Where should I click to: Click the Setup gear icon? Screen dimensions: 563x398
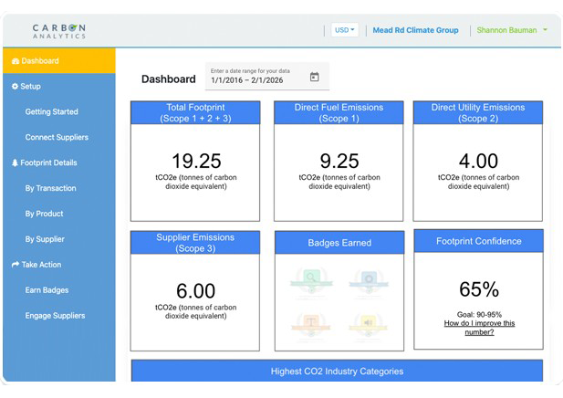15,87
